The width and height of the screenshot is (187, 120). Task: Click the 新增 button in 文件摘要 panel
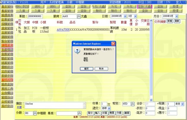169,21
